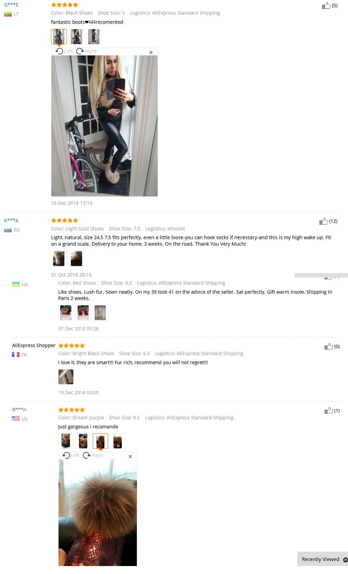Click thumbs-up on K***a's review
This screenshot has height=574, width=348.
pos(323,221)
